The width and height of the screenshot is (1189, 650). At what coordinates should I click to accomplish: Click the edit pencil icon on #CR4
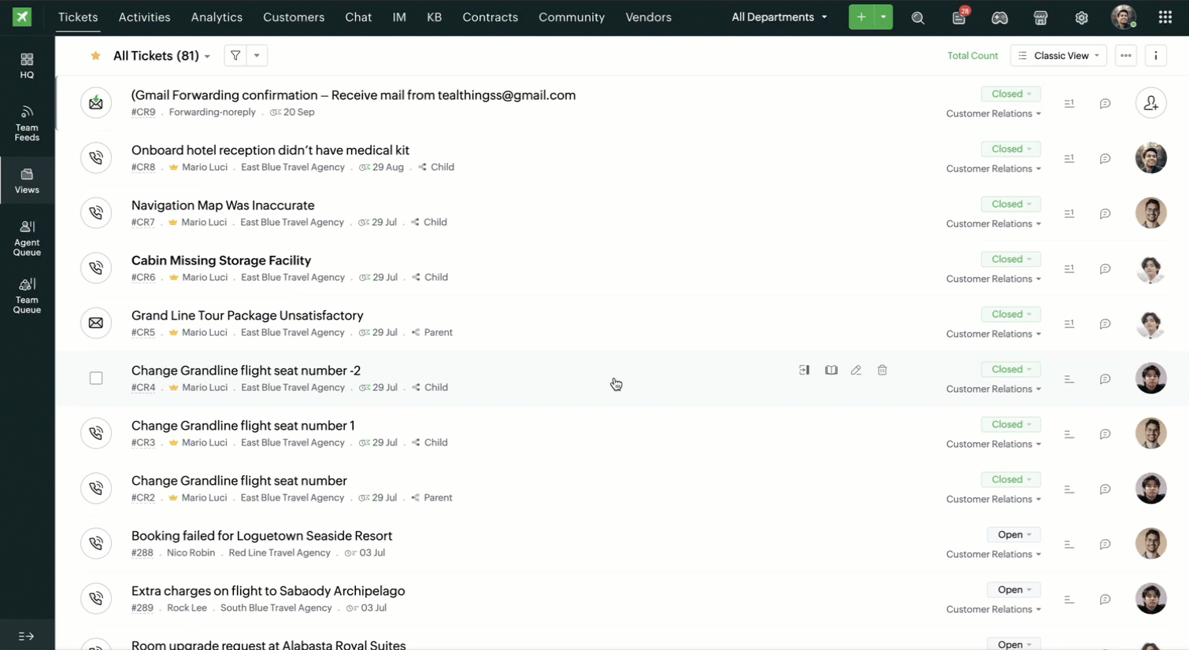click(x=856, y=370)
